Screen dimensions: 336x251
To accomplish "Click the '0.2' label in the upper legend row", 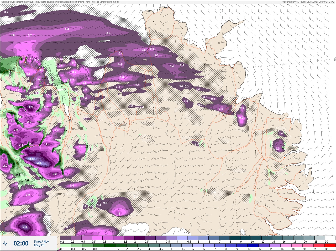I will click(x=62, y=242).
